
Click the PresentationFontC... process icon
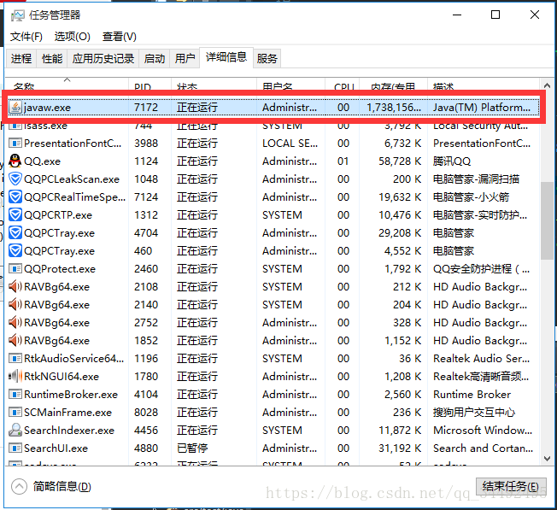(x=15, y=144)
